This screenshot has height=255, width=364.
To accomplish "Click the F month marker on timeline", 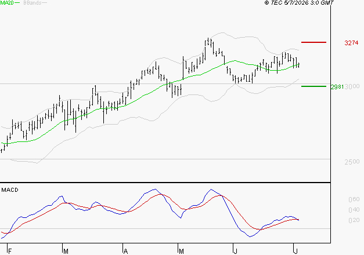I will click(x=10, y=251).
